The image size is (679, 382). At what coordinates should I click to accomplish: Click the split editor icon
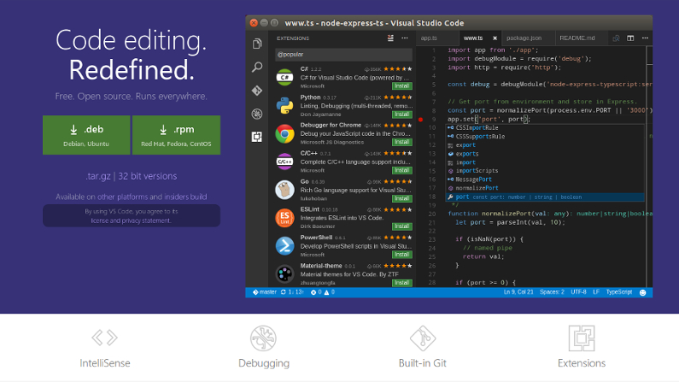[x=630, y=38]
